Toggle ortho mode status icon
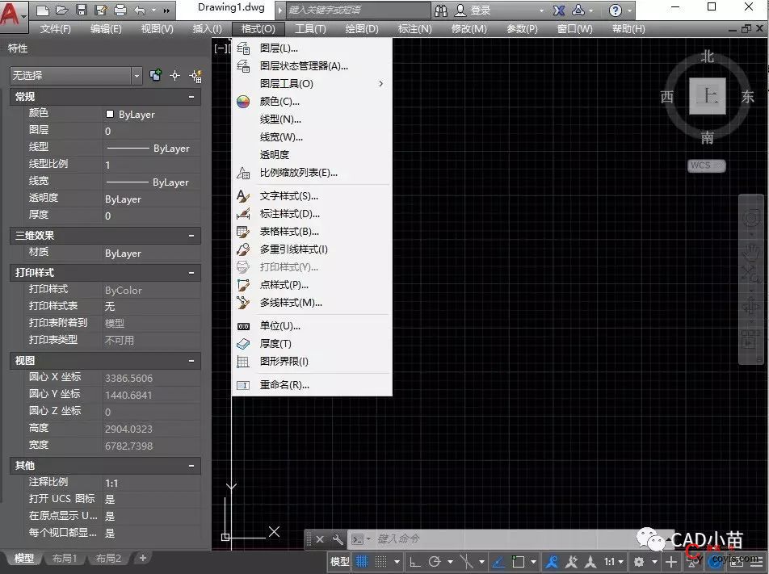Screen dimensions: 769x574 pyautogui.click(x=415, y=562)
